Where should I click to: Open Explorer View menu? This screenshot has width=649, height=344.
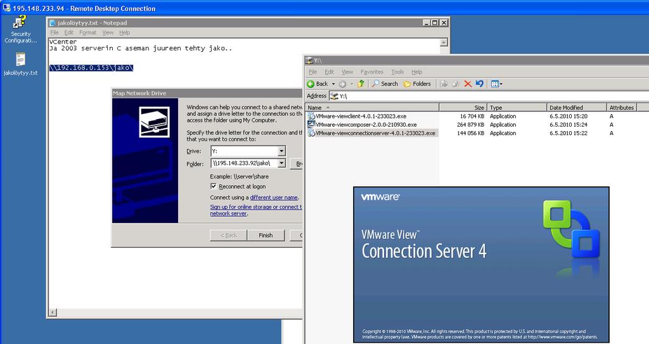[347, 72]
